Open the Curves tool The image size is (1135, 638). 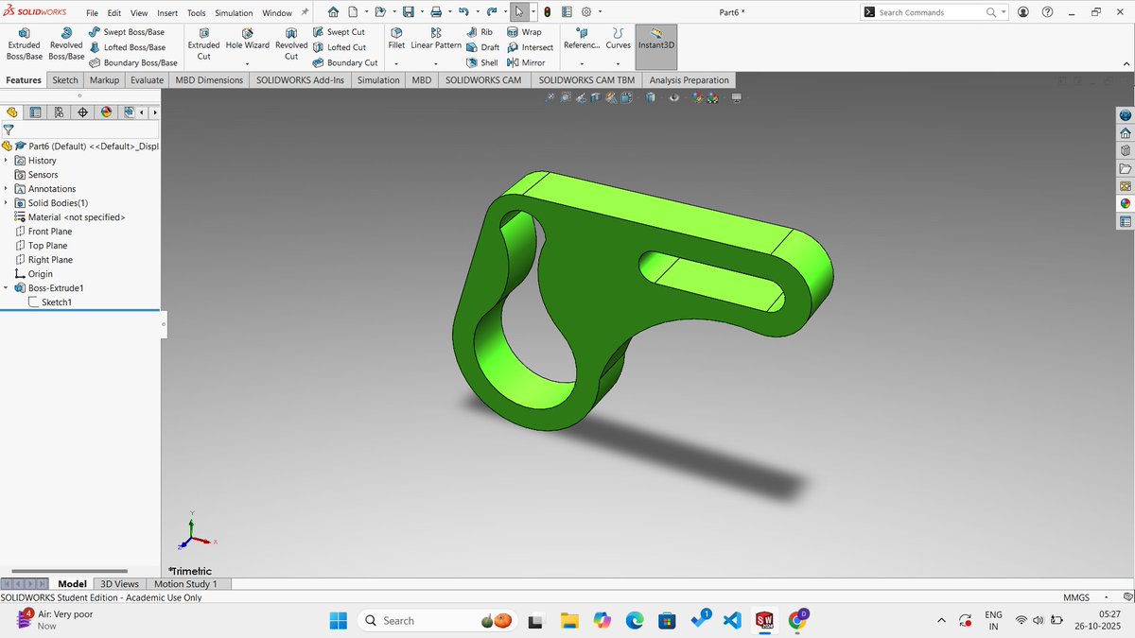tap(618, 39)
